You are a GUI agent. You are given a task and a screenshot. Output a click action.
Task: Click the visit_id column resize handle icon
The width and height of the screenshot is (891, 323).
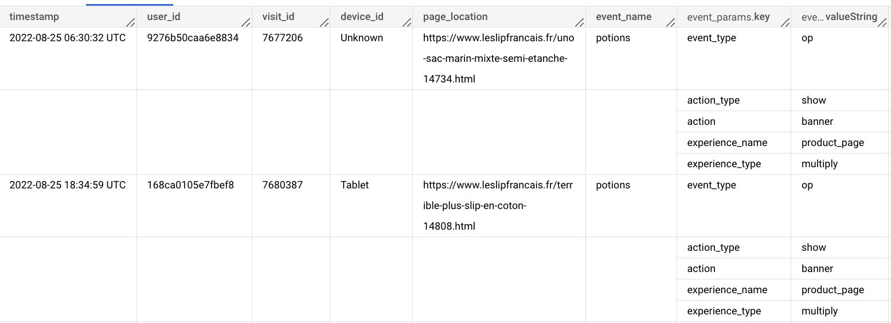coord(325,23)
